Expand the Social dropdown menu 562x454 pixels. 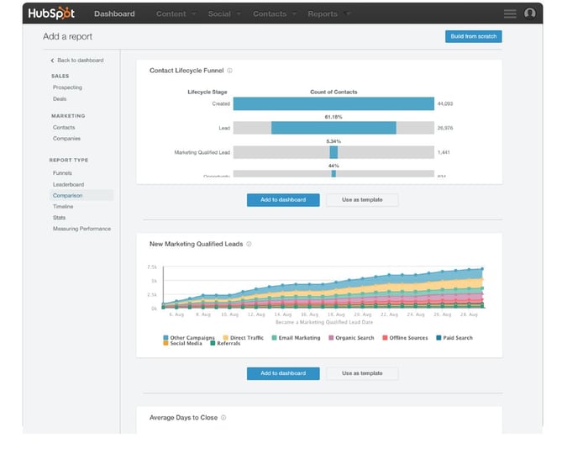point(223,14)
